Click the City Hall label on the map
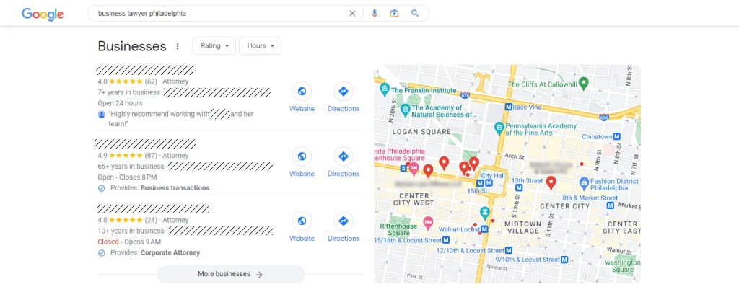739x292 pixels. (492, 176)
